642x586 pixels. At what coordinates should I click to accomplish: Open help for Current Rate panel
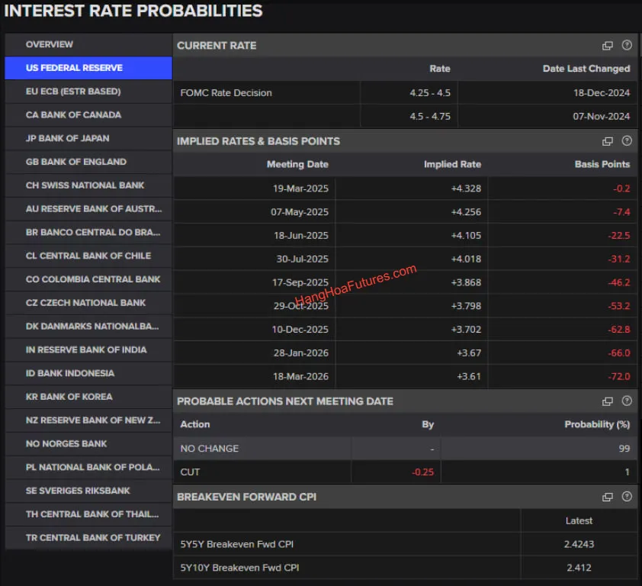pyautogui.click(x=627, y=46)
